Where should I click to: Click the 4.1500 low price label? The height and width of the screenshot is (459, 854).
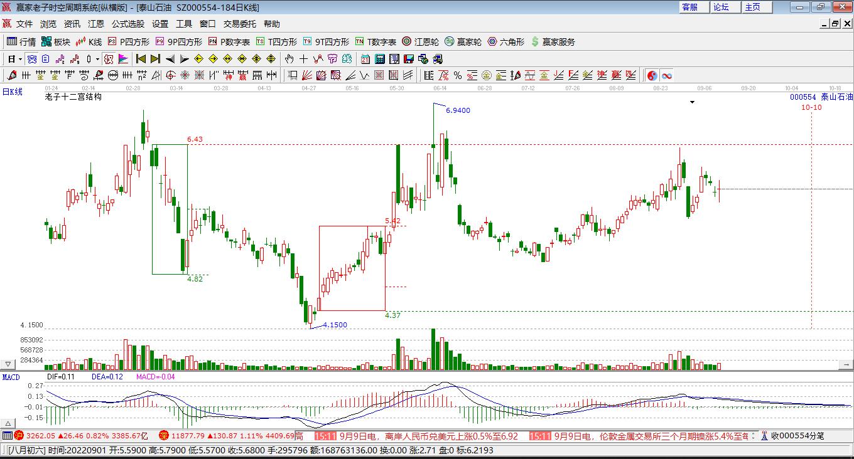335,325
